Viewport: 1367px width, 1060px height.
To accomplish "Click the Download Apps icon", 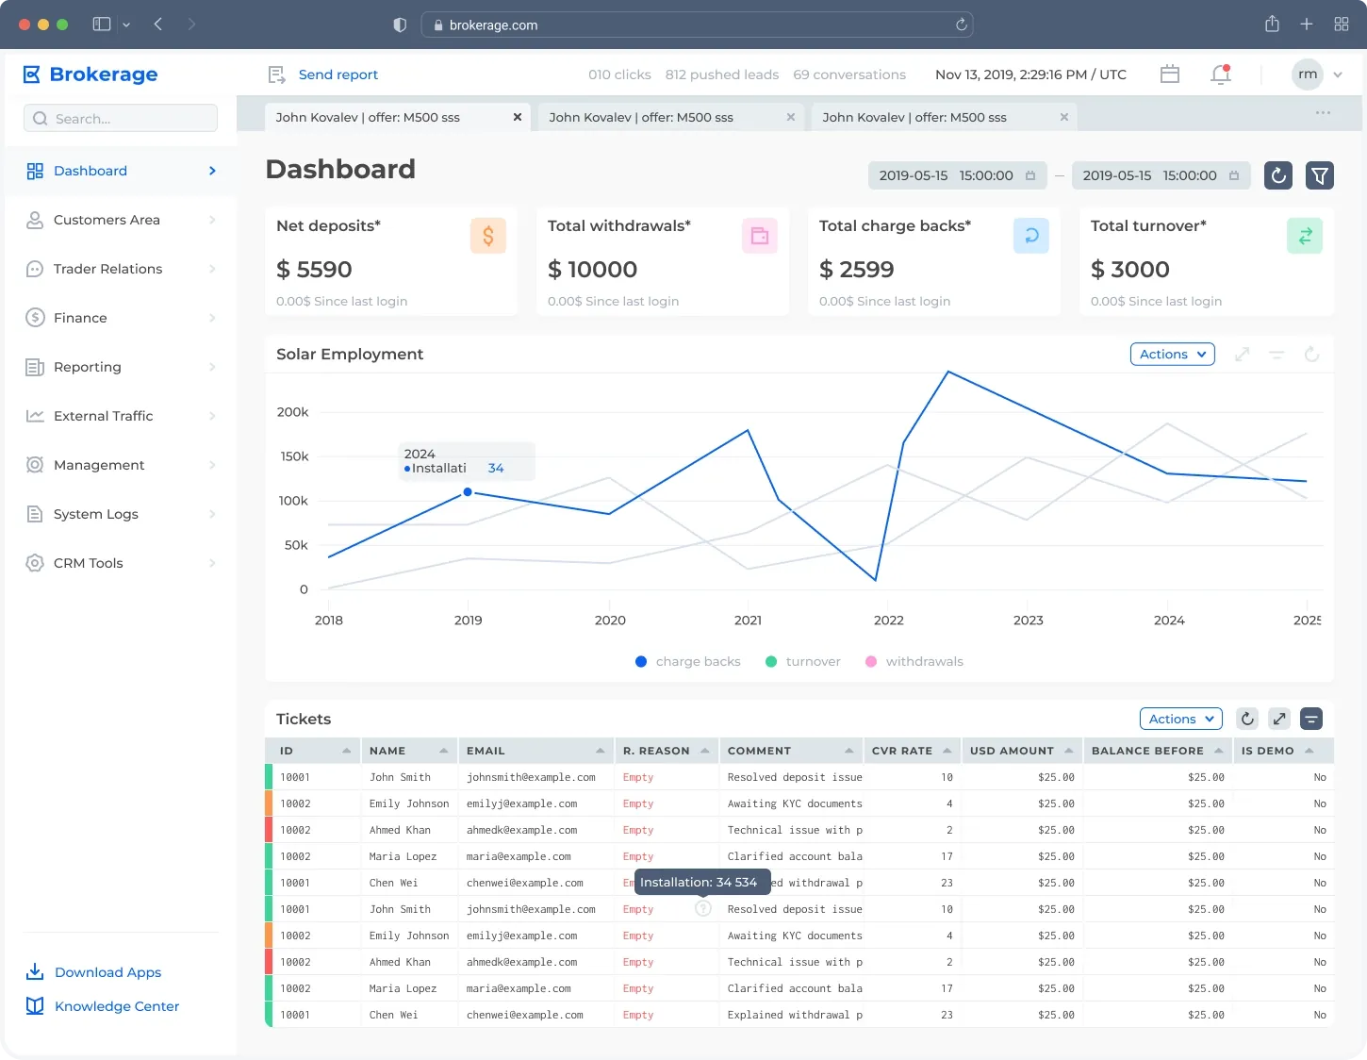I will (35, 971).
